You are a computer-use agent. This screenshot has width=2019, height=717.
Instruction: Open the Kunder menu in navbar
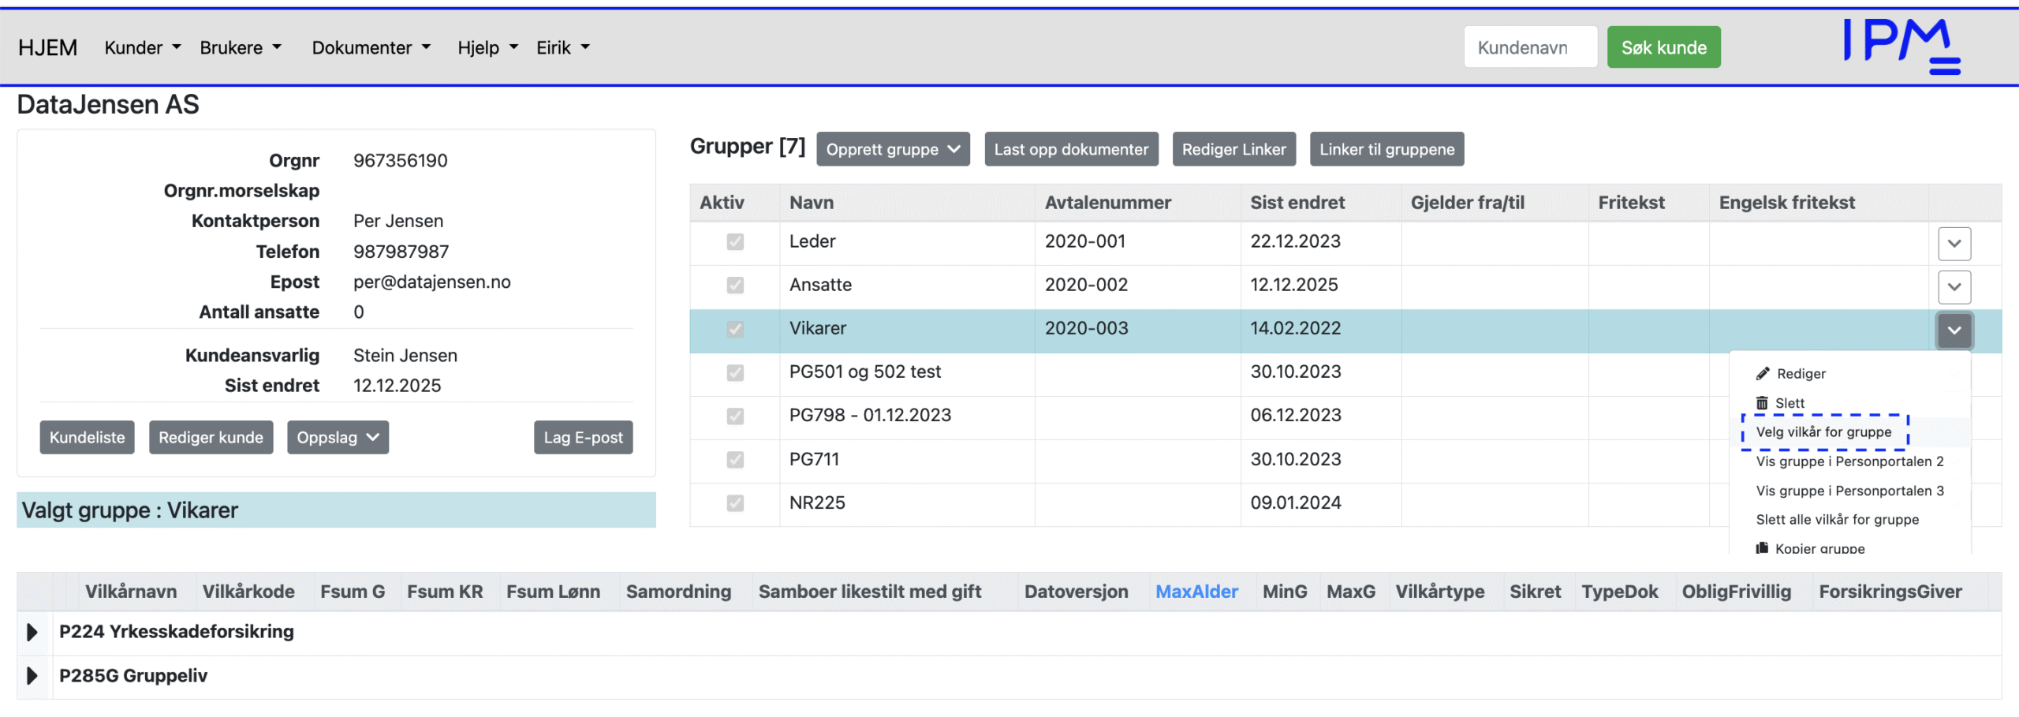[x=142, y=48]
